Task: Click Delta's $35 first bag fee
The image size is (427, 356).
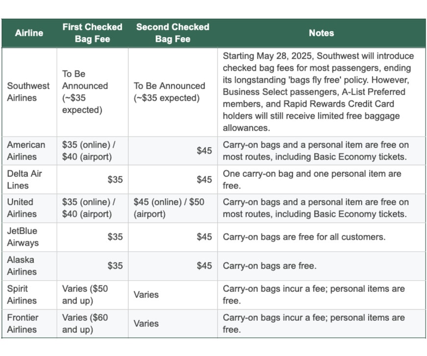Action: tap(115, 180)
